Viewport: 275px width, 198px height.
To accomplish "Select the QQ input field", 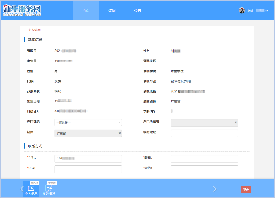I will (x=88, y=169).
